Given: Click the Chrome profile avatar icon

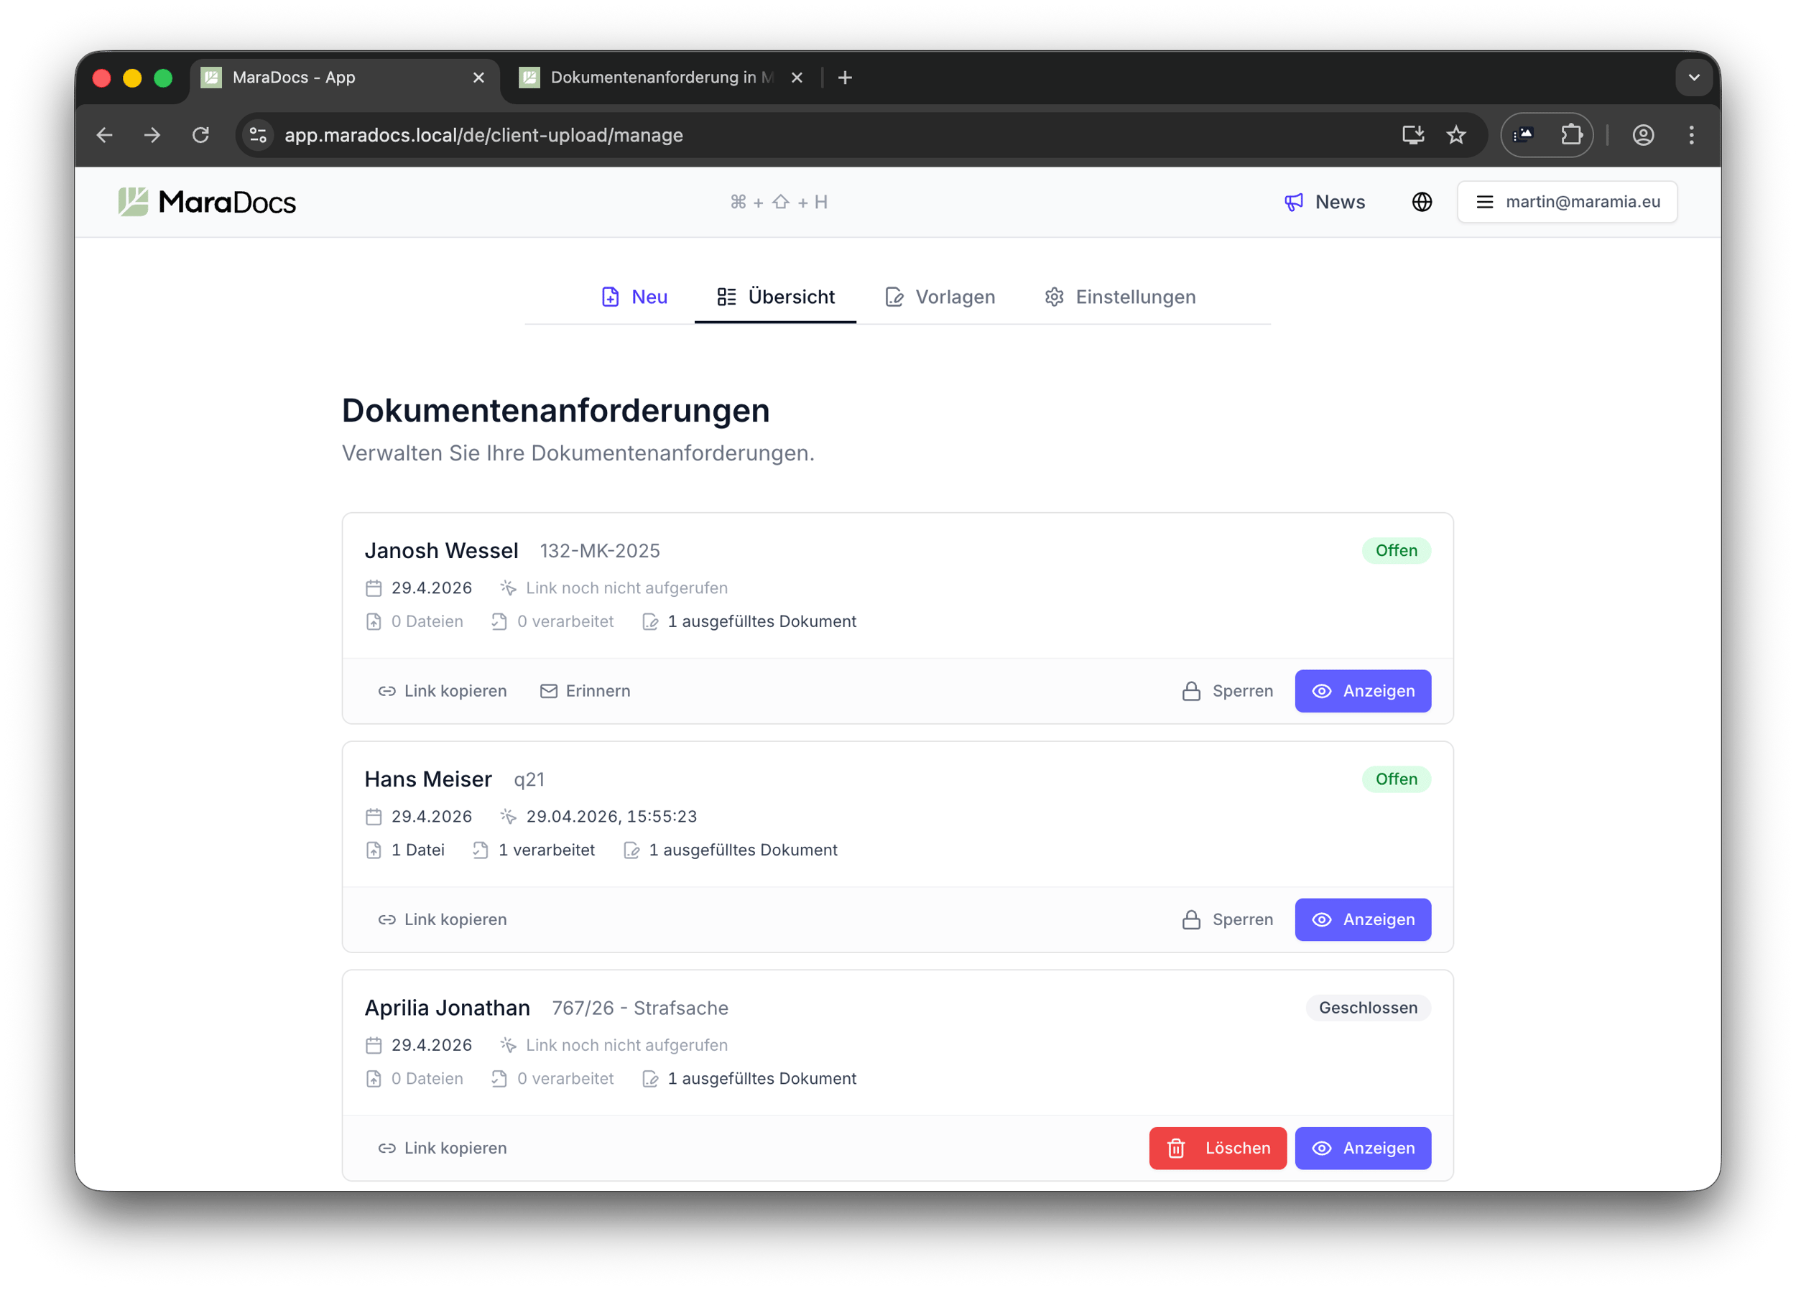Looking at the screenshot, I should point(1643,136).
